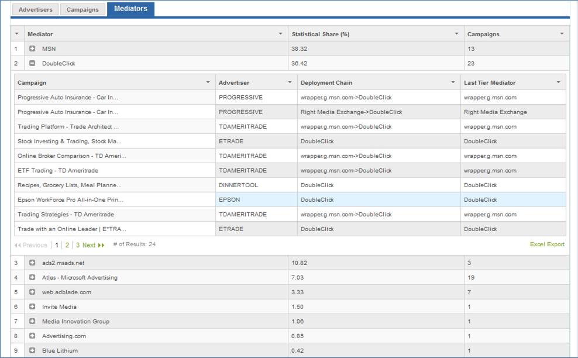Screen dimensions: 578x358
Task: Go to results page 2
Action: coord(67,246)
